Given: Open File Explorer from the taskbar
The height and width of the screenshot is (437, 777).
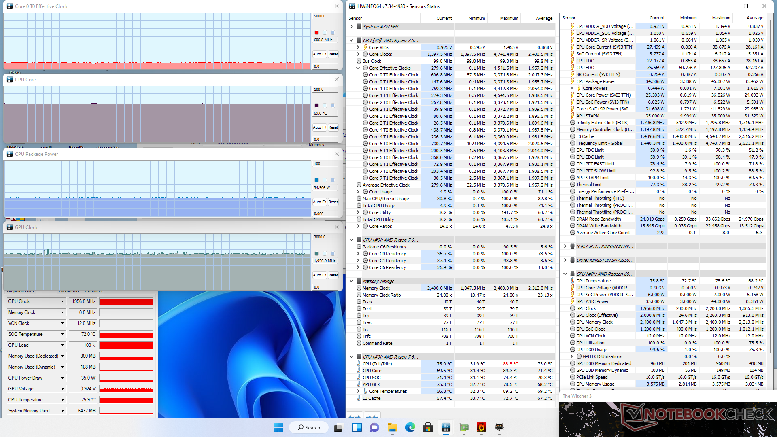Looking at the screenshot, I should coord(392,427).
